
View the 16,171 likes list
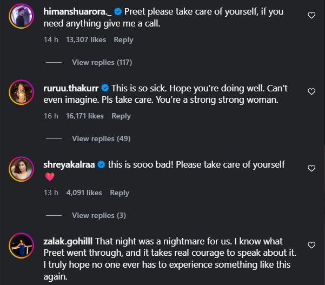click(85, 116)
